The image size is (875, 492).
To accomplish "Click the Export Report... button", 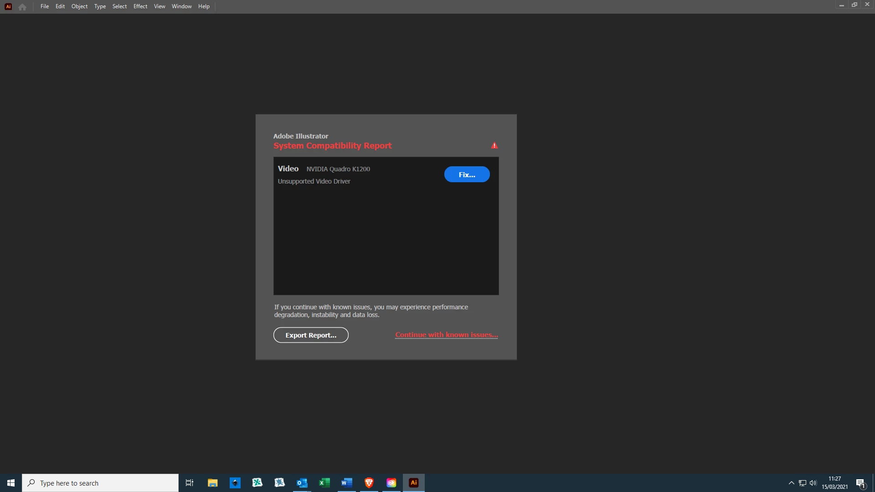I will coord(311,335).
